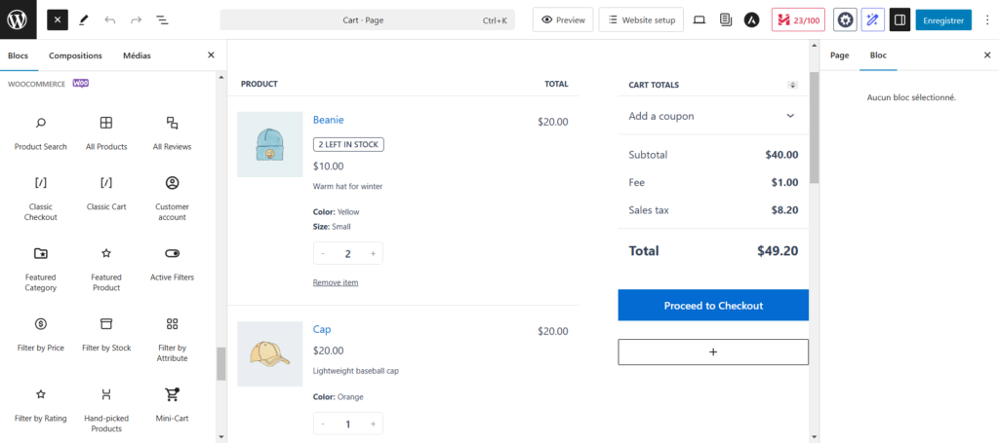Switch to the Page settings tab
This screenshot has width=999, height=443.
tap(839, 55)
